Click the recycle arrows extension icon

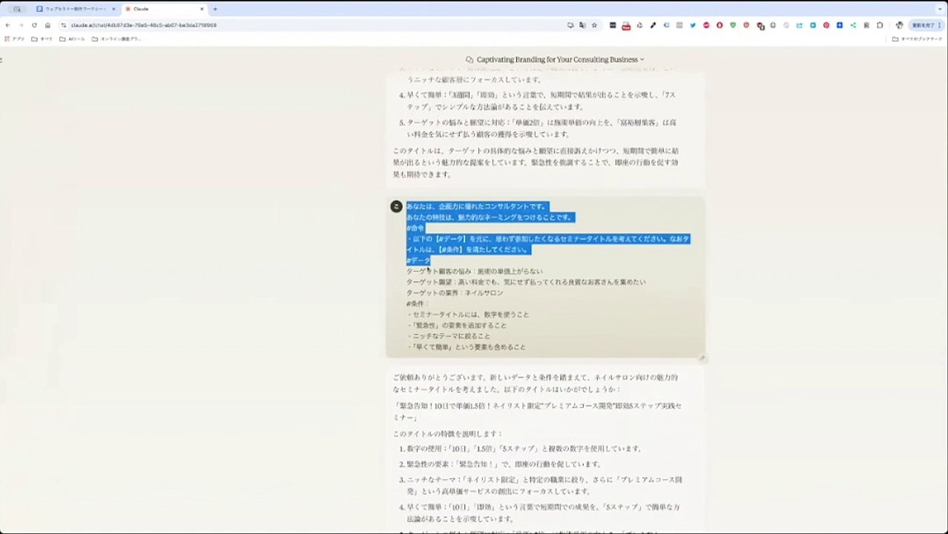tap(639, 25)
